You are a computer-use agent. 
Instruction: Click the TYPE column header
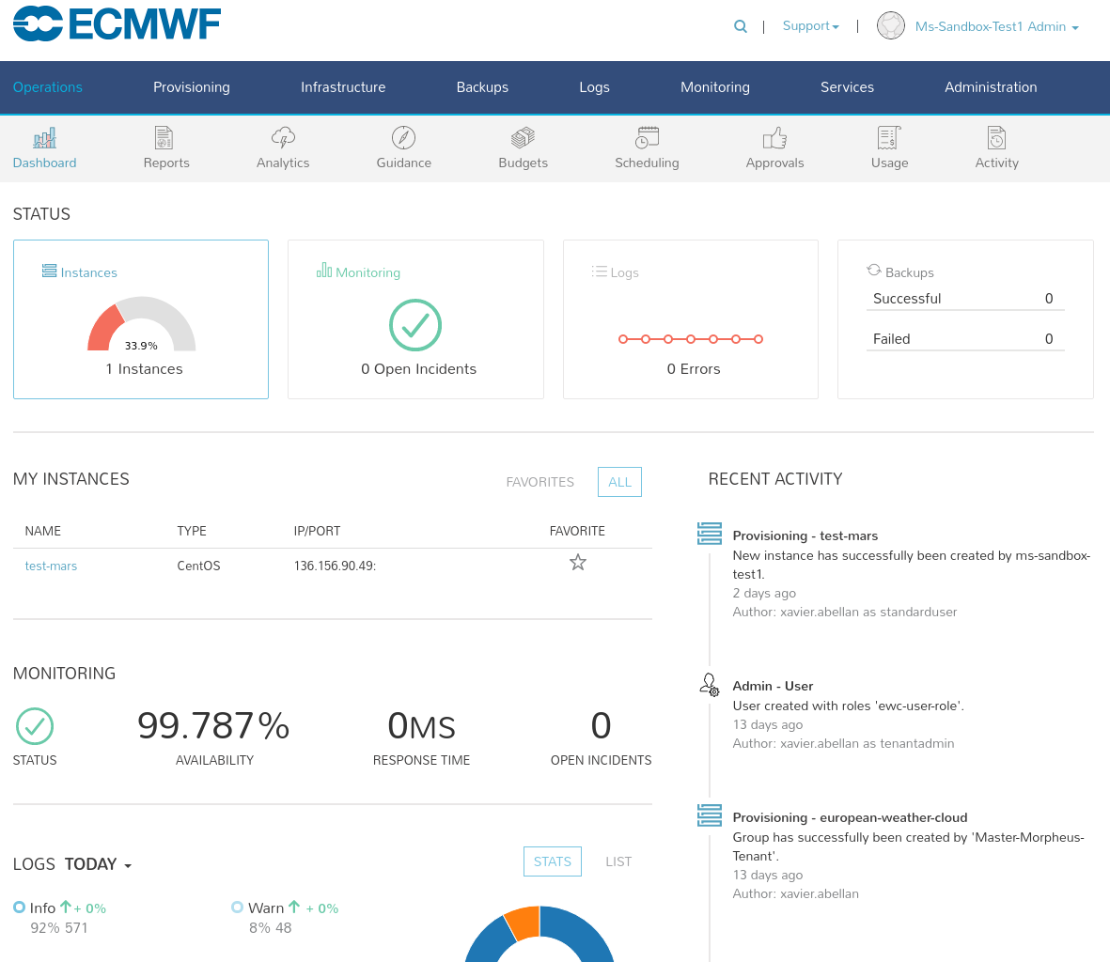tap(192, 531)
